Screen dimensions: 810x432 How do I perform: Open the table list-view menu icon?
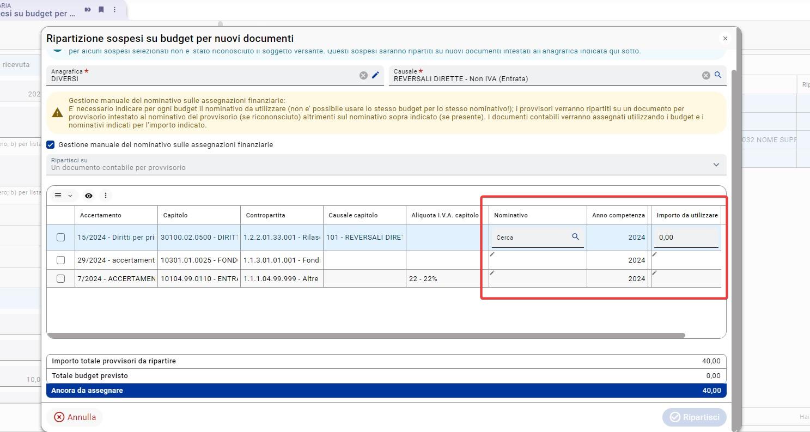point(58,196)
